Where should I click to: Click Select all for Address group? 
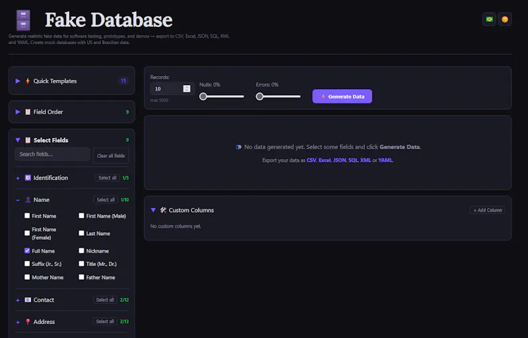click(105, 321)
